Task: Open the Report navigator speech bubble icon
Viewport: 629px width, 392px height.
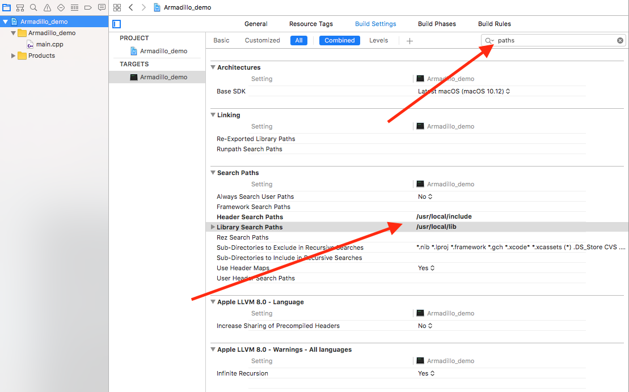Action: (102, 7)
